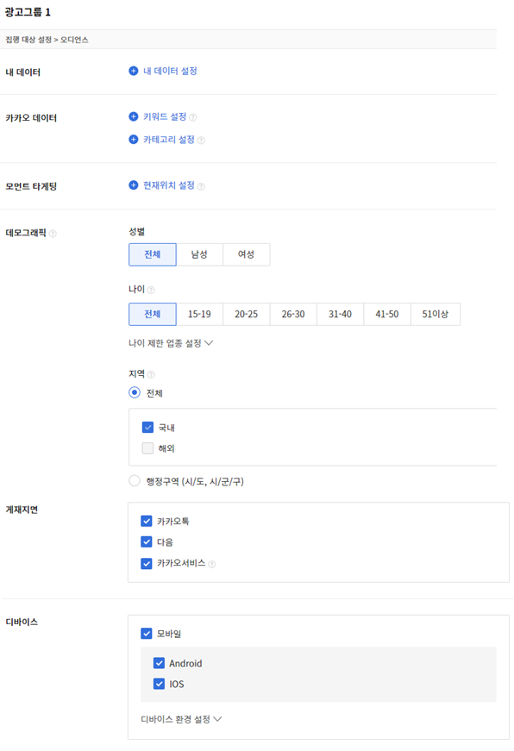Click the plus icon beside 내 데이터 설정

click(x=134, y=71)
